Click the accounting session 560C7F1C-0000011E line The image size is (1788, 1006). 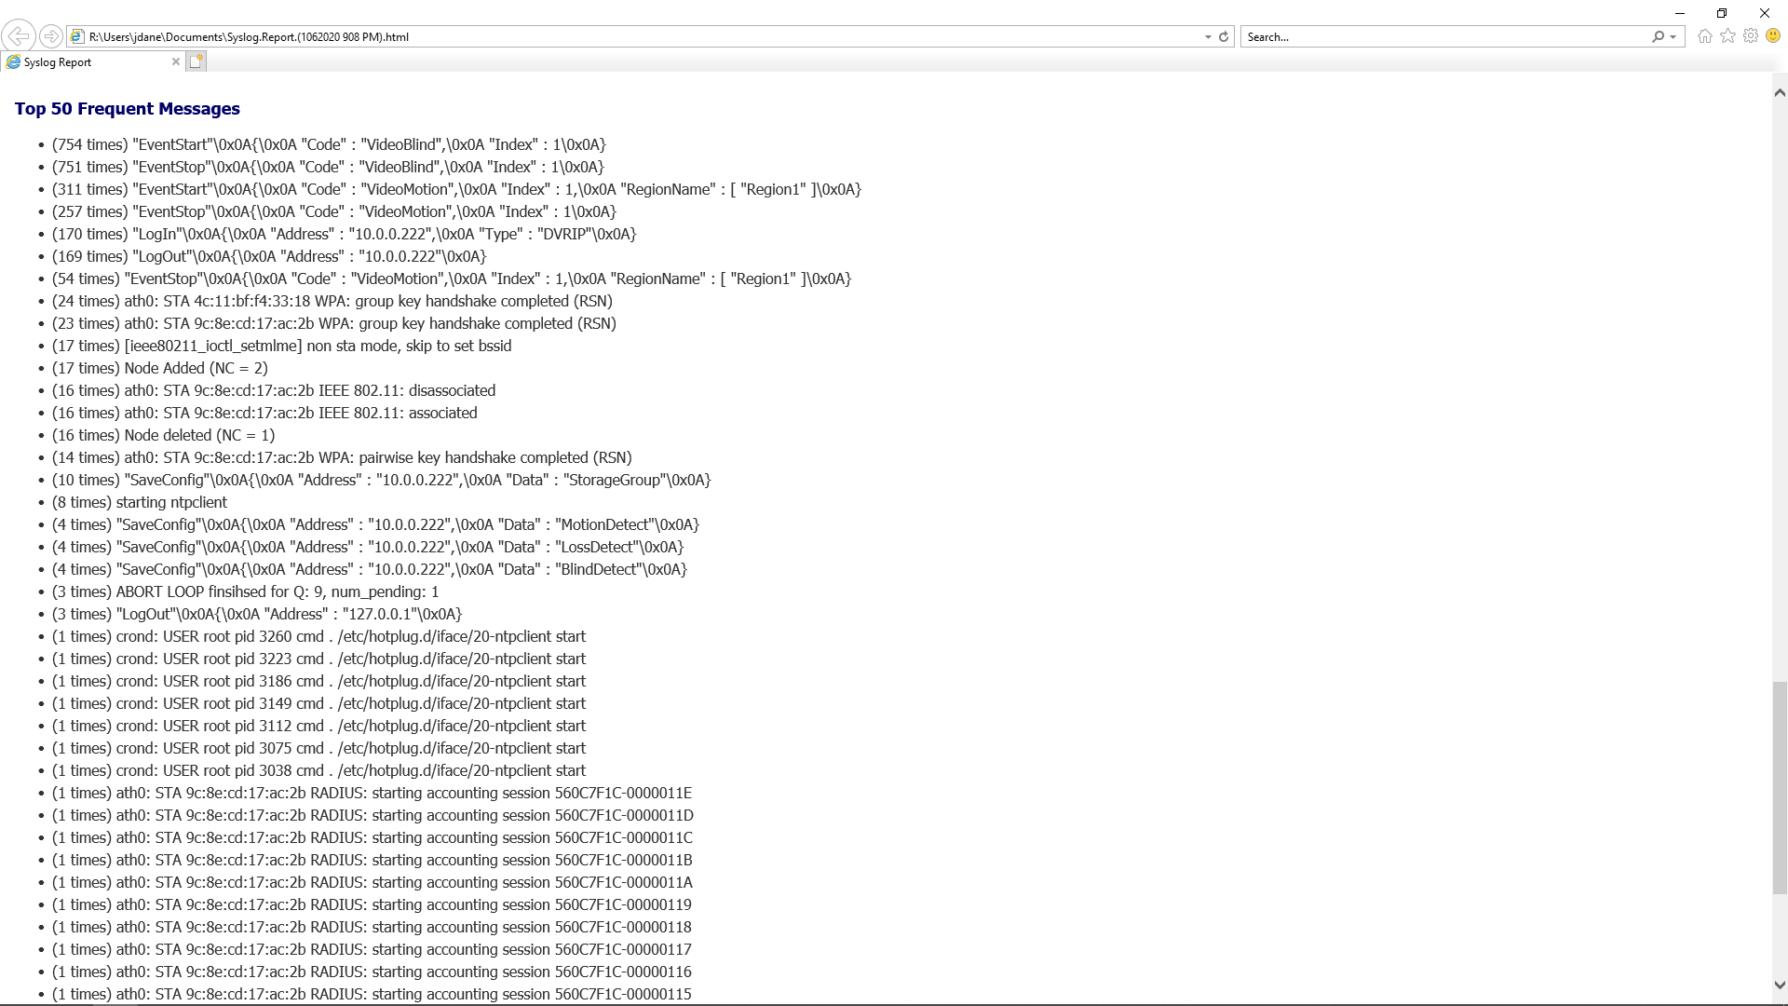pyautogui.click(x=372, y=794)
